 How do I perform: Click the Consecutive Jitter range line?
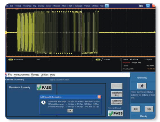[74, 102]
